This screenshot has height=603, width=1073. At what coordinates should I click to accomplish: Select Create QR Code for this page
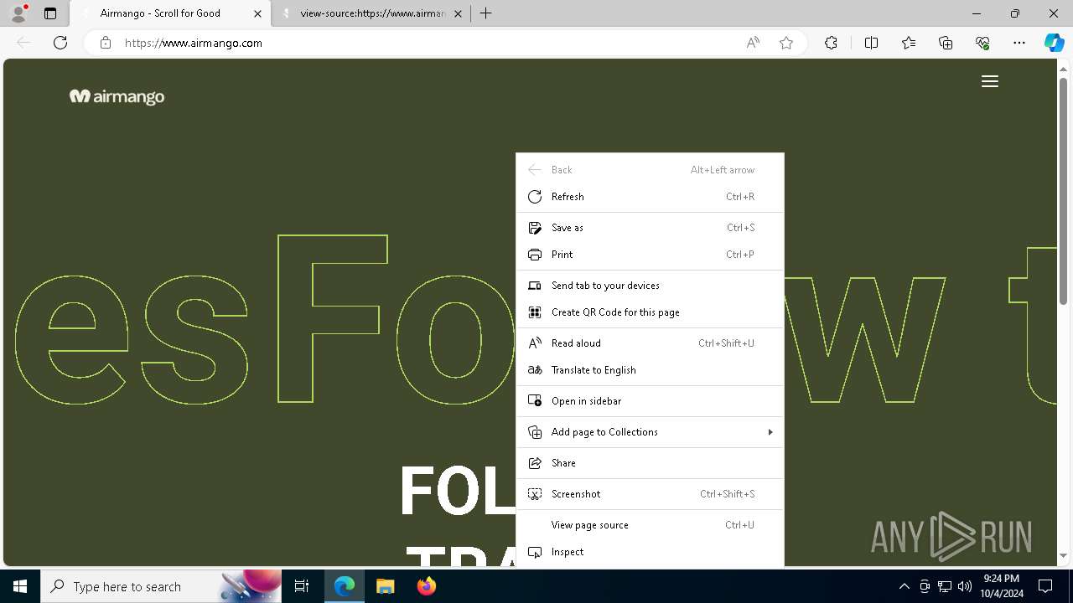point(650,312)
